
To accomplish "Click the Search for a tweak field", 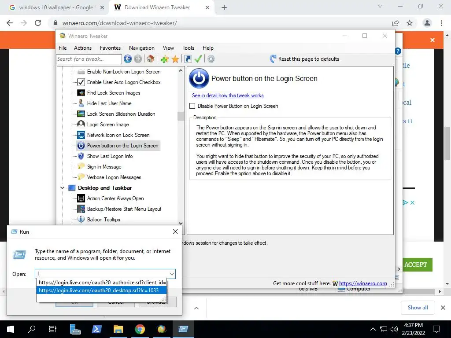I will click(89, 59).
